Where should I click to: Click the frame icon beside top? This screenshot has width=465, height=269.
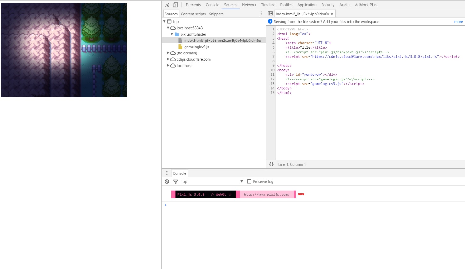[169, 22]
